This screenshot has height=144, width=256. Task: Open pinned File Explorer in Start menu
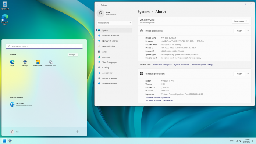38,63
